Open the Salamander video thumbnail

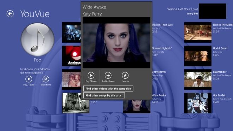[x=198, y=79]
